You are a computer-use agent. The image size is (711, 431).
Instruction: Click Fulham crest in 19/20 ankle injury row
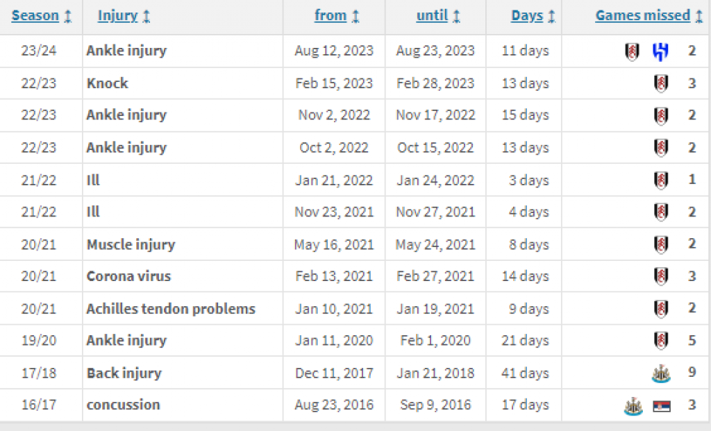coord(661,341)
